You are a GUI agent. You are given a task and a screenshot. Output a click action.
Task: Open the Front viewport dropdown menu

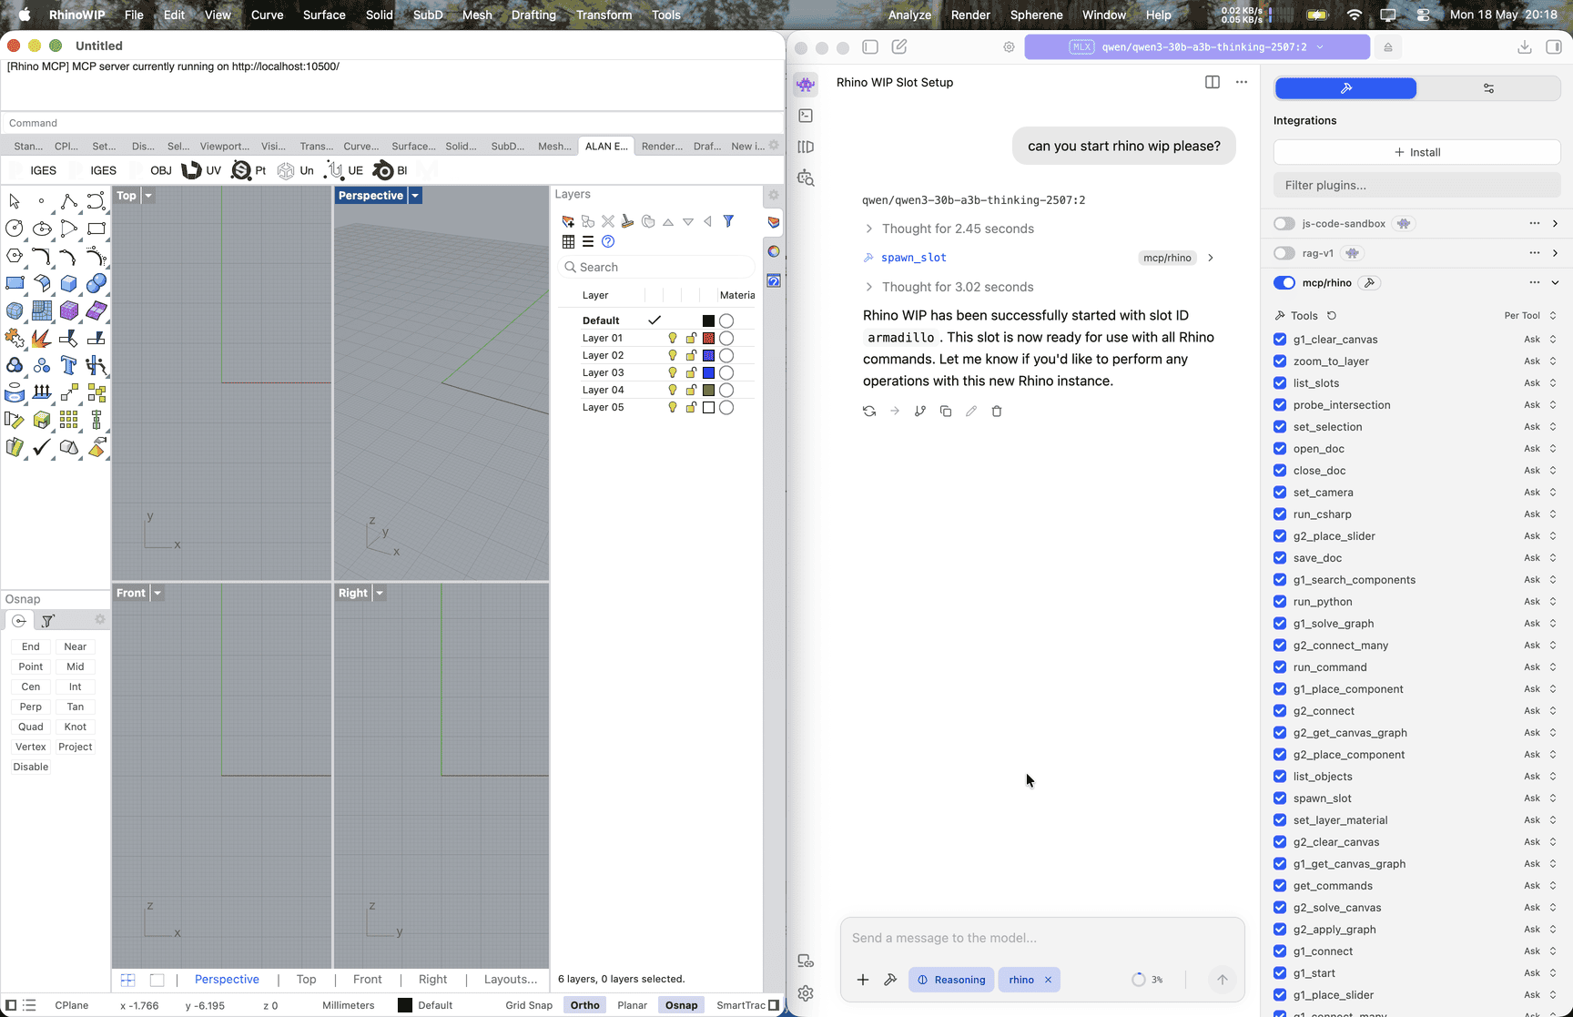(x=157, y=593)
